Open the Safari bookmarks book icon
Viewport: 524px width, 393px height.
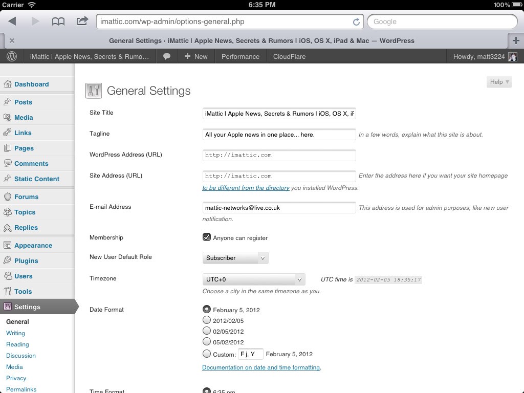[58, 21]
